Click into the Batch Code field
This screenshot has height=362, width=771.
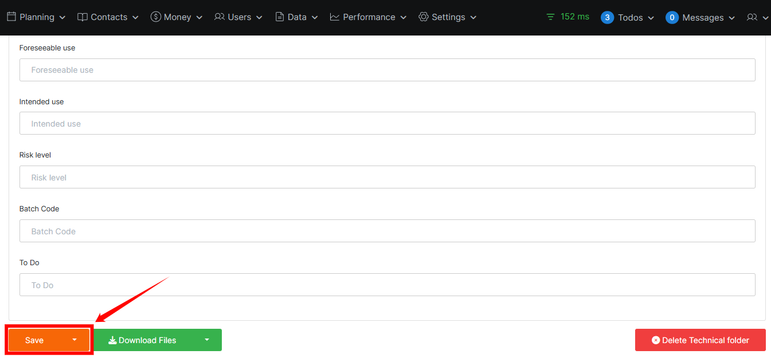pos(387,231)
